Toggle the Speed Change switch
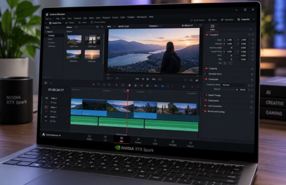Viewport: 286px width, 185px height. [x=206, y=95]
